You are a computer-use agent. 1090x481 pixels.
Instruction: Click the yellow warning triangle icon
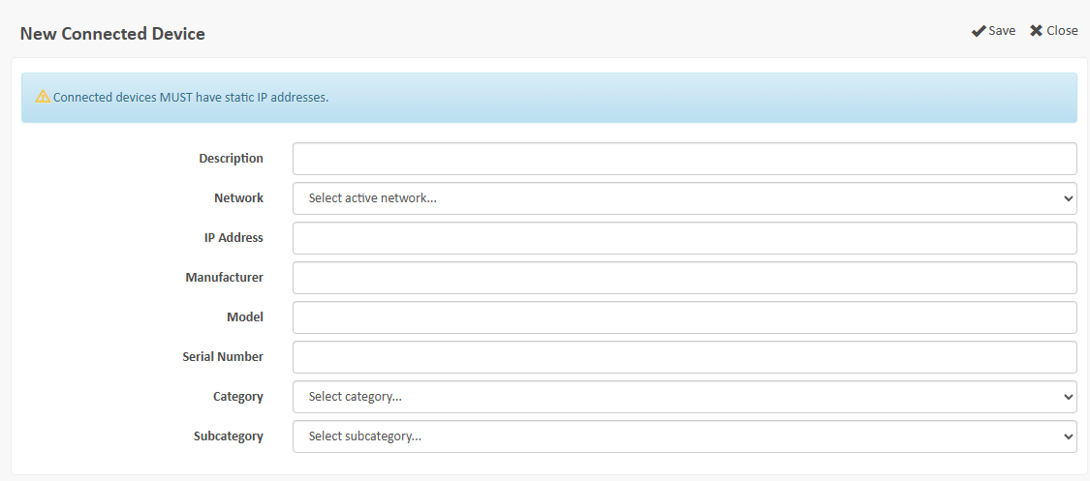pyautogui.click(x=43, y=97)
